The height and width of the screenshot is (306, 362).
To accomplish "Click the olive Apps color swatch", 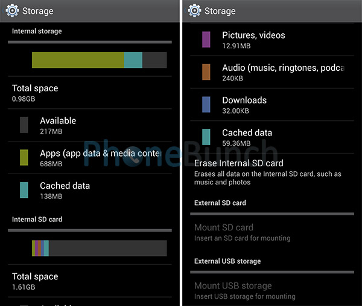I will (24, 157).
